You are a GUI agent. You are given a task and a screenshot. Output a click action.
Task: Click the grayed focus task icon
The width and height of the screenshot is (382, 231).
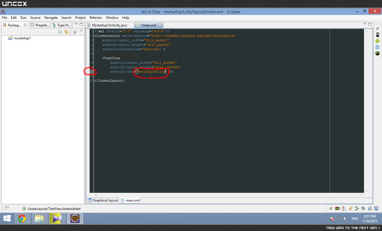point(75,32)
